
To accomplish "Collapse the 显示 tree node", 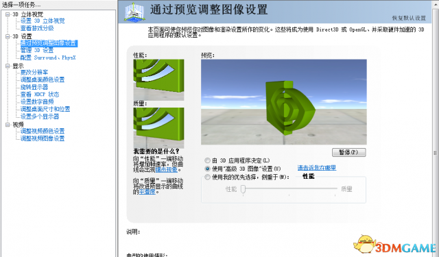I will click(8, 66).
